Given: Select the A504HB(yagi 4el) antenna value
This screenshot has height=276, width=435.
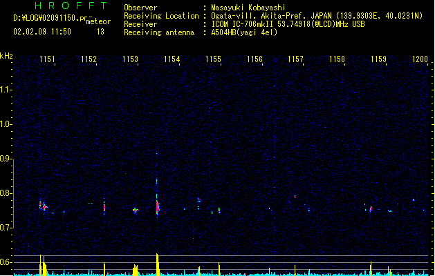Looking at the screenshot, I should (x=244, y=32).
